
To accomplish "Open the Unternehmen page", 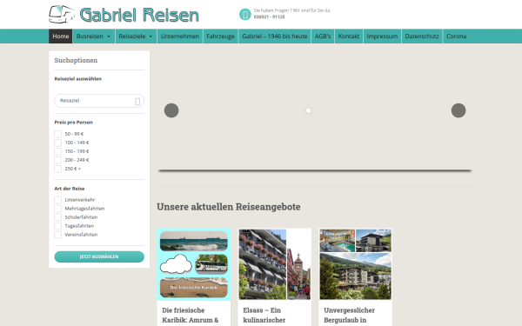I will [180, 37].
